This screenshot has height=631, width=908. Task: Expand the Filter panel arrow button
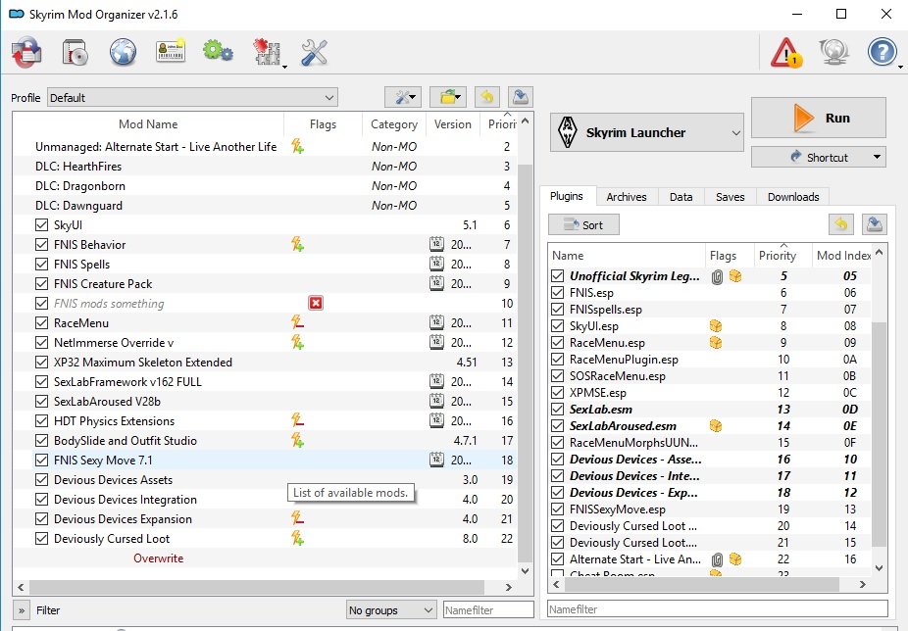click(x=22, y=610)
